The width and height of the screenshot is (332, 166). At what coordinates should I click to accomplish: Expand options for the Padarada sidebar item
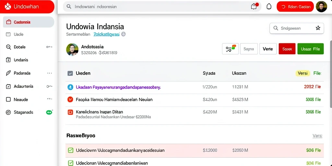[49, 73]
